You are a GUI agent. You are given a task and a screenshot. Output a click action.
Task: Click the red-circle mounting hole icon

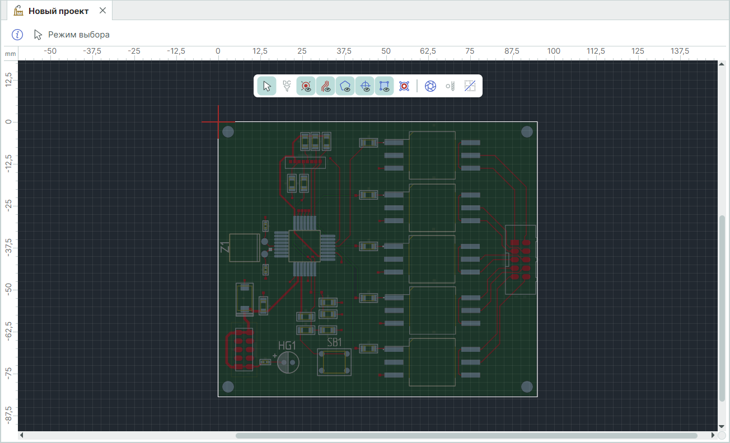[404, 86]
